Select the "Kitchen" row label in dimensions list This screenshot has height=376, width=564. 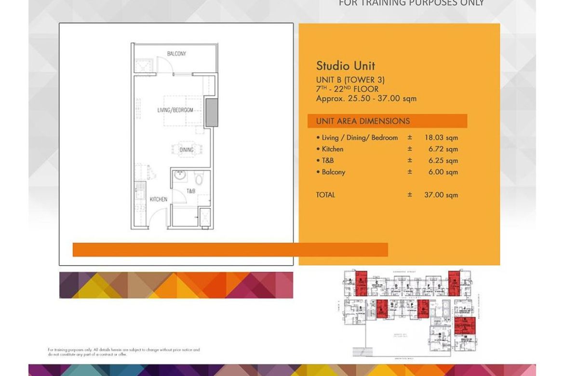[332, 149]
